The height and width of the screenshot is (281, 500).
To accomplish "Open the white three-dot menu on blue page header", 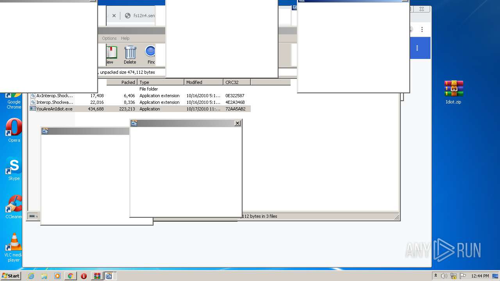I will tap(417, 48).
